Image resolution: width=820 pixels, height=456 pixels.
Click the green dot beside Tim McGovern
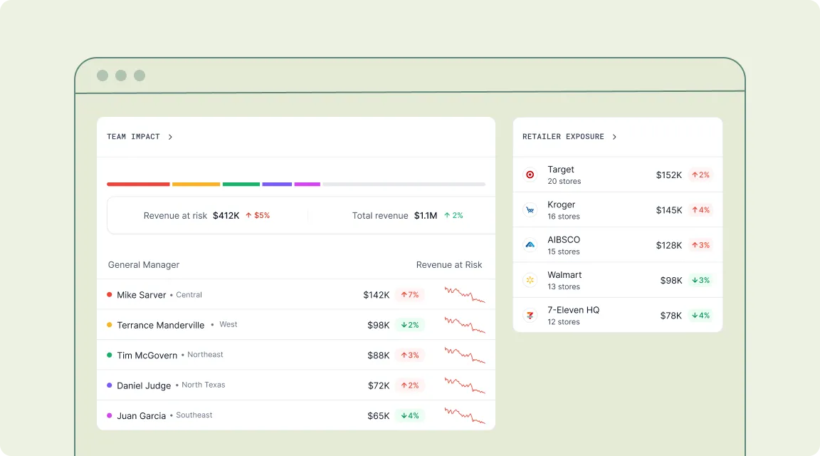(110, 355)
